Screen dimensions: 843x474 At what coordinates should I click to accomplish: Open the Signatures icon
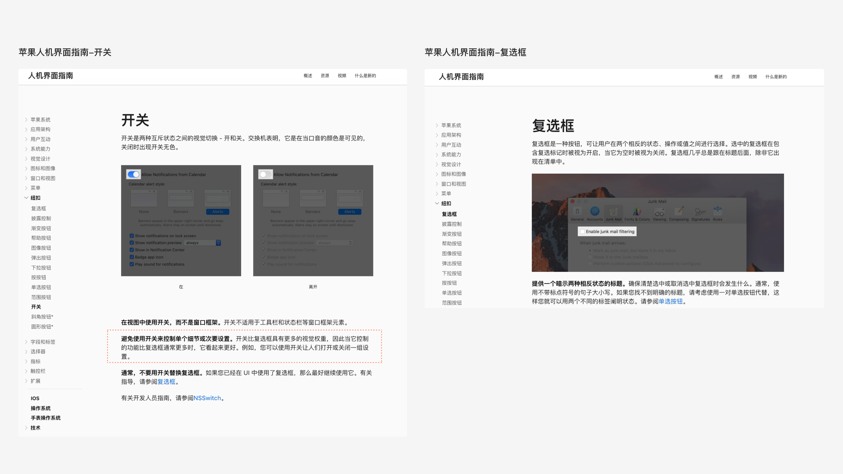700,212
